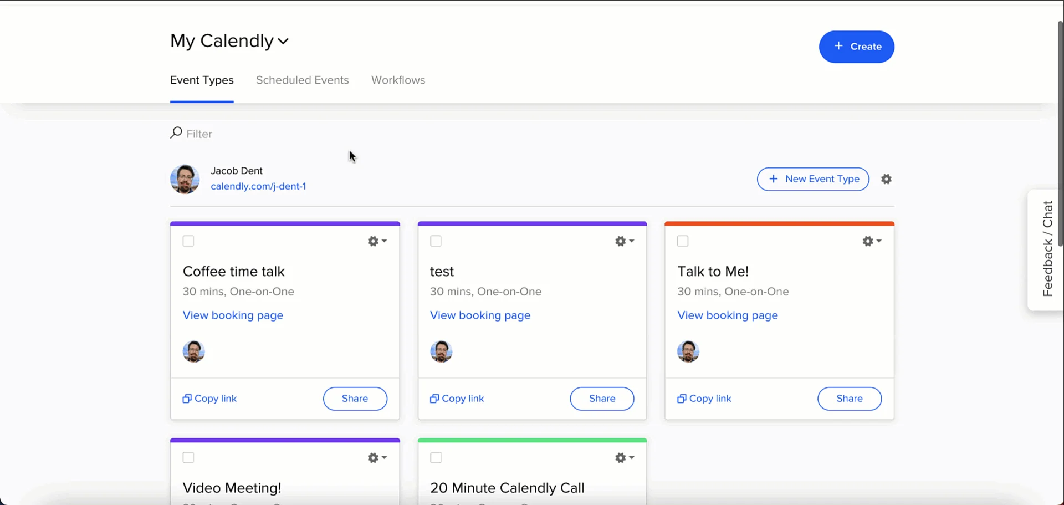Click the vertical page scrollbar
Viewport: 1064px width, 505px height.
pos(1060,133)
